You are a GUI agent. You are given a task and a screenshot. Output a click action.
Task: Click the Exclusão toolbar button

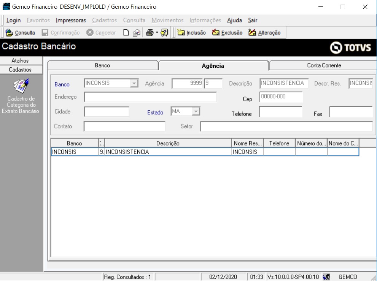coord(227,32)
